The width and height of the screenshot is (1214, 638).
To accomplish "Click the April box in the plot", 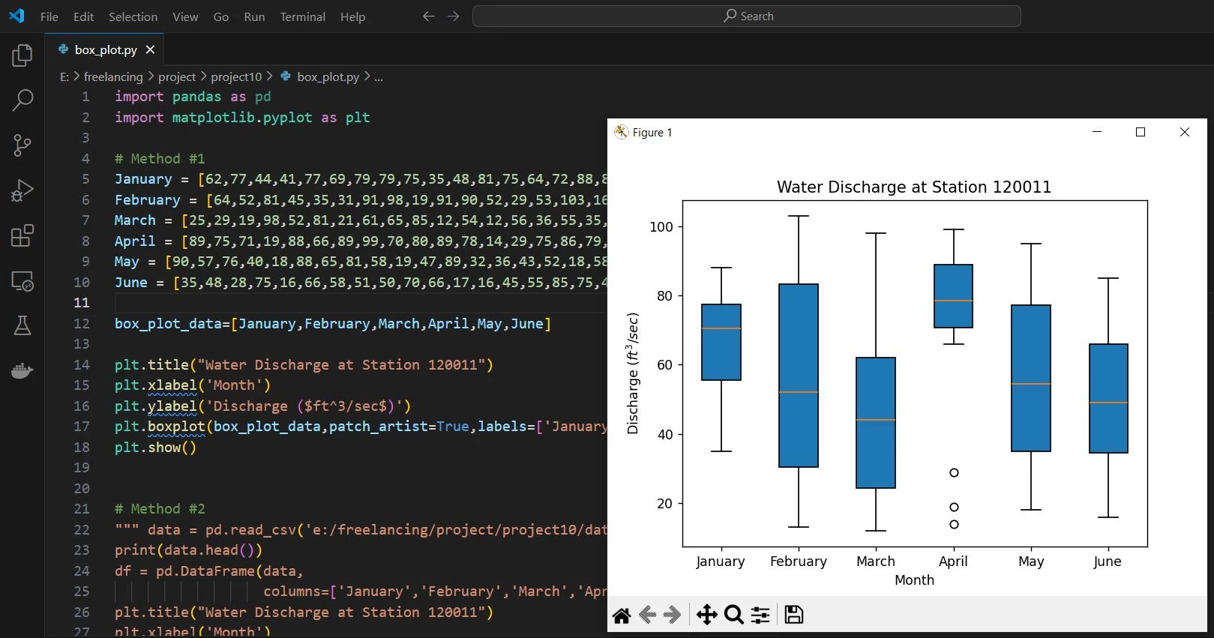I will coord(954,296).
